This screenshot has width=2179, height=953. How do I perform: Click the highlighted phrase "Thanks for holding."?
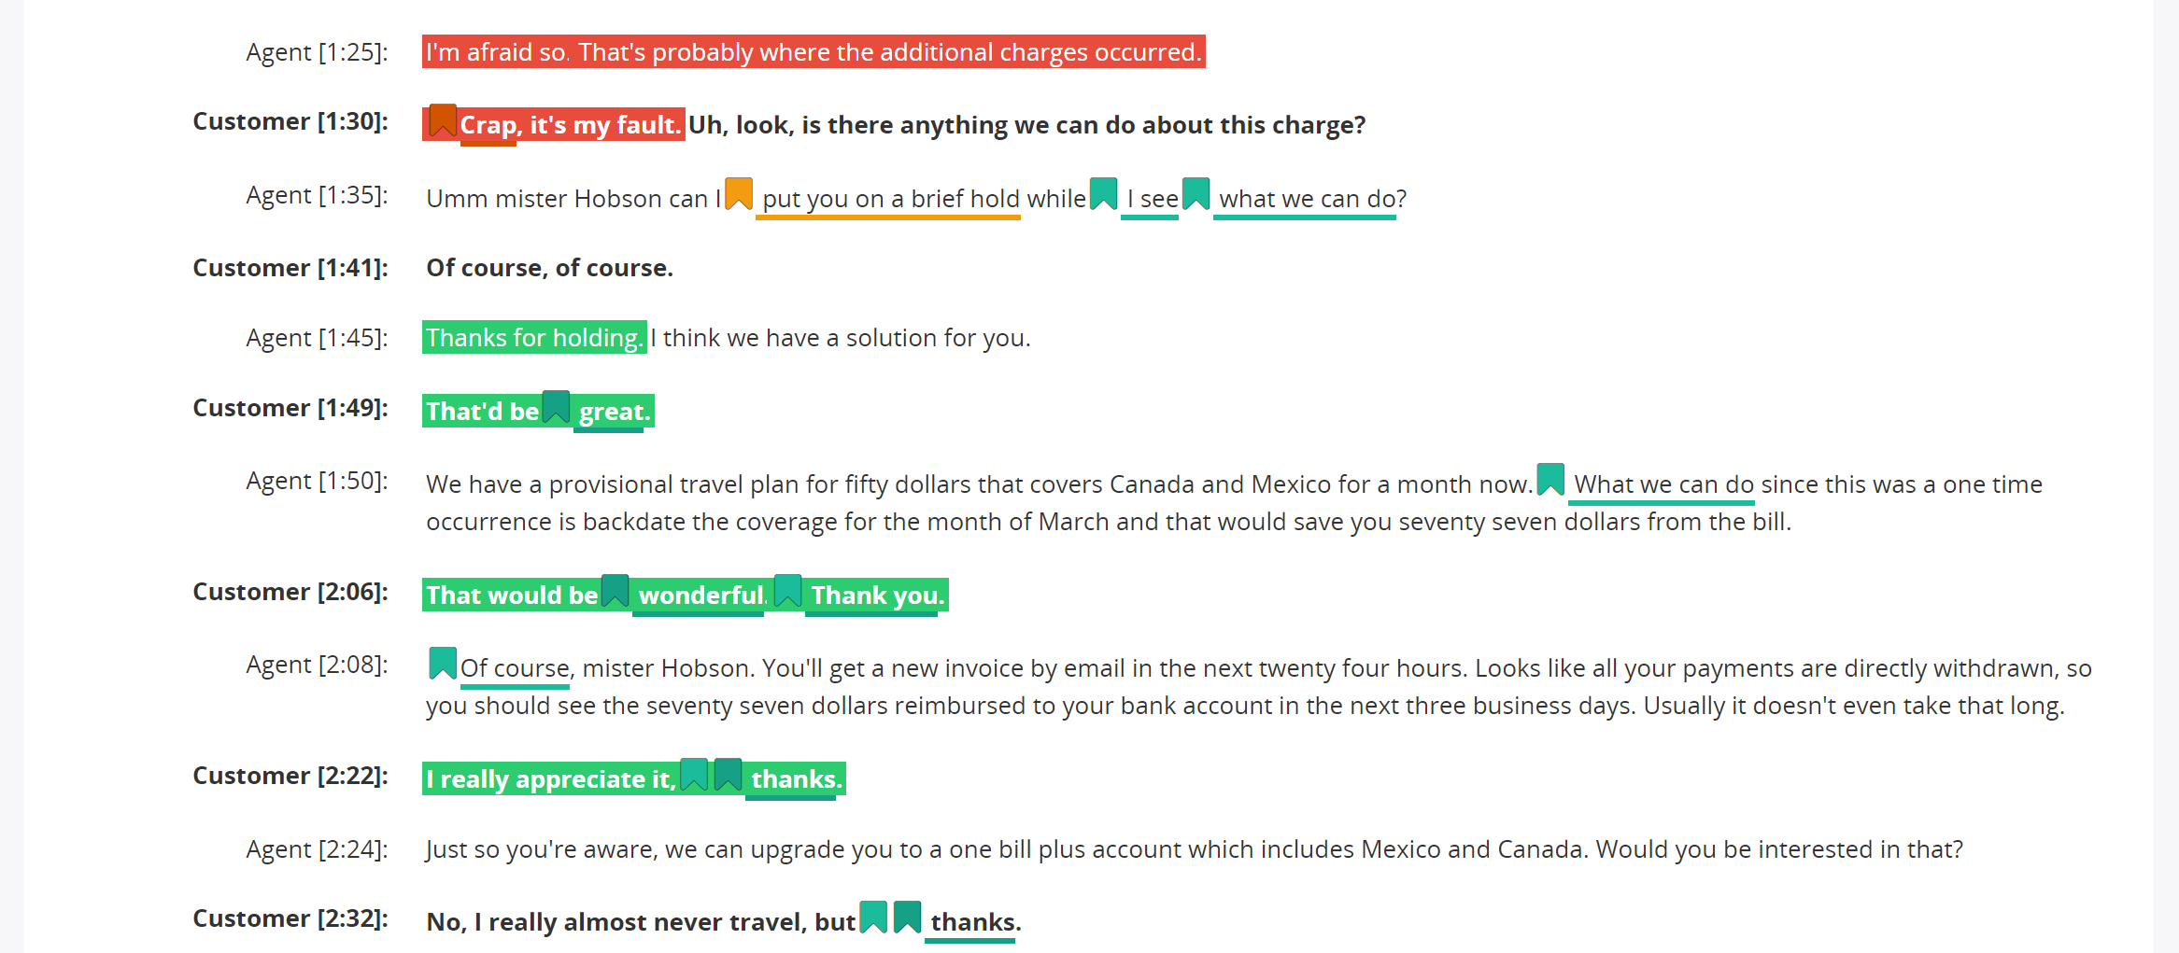535,337
